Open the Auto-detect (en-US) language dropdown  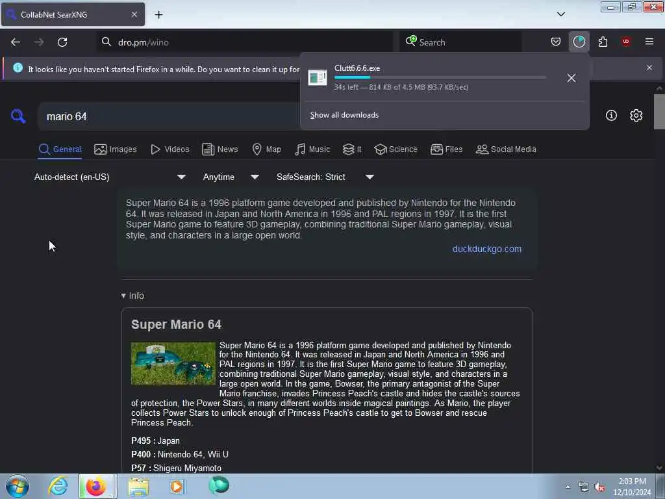pyautogui.click(x=110, y=177)
